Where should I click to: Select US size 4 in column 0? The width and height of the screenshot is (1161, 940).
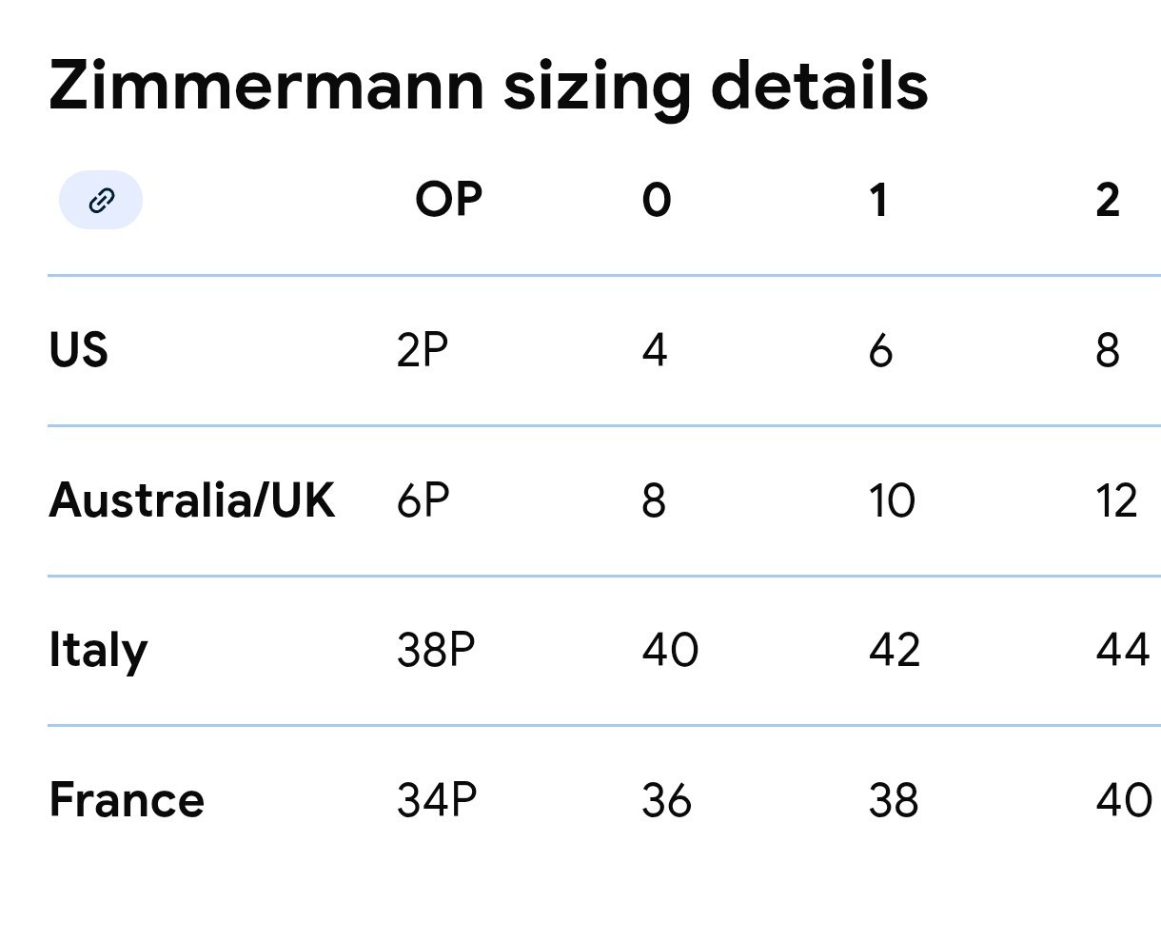[656, 349]
